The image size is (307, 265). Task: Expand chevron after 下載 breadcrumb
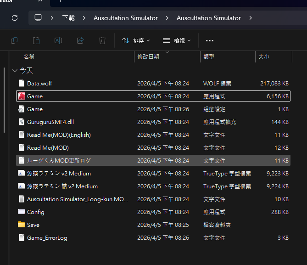click(84, 18)
